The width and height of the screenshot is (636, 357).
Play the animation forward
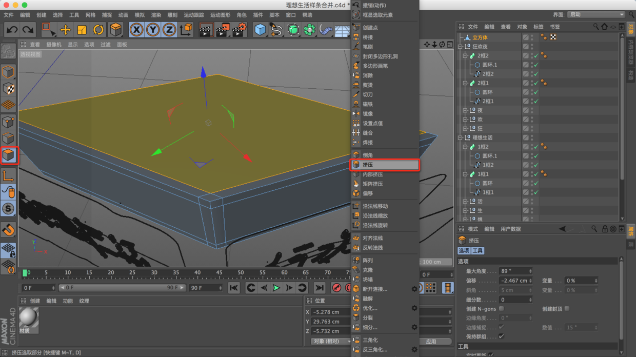(276, 288)
